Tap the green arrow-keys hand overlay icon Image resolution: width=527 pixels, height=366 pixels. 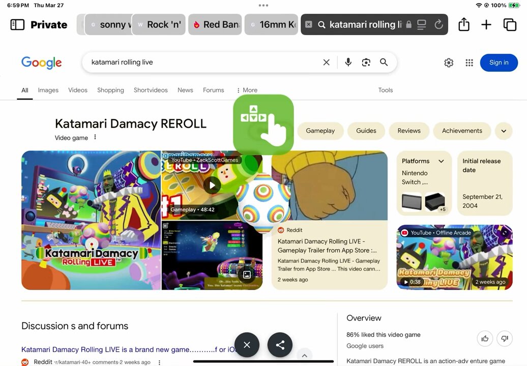tap(263, 125)
